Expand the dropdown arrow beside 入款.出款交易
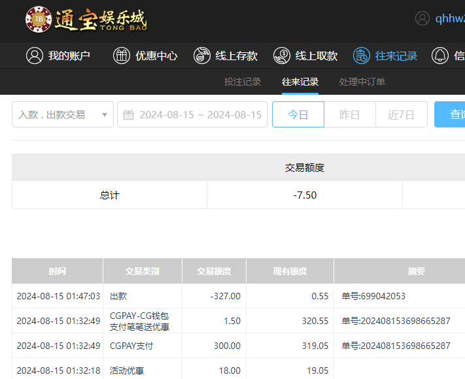The height and width of the screenshot is (379, 465). click(x=105, y=115)
